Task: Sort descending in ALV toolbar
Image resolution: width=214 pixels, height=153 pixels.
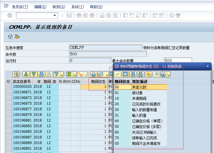Action: click(34, 74)
